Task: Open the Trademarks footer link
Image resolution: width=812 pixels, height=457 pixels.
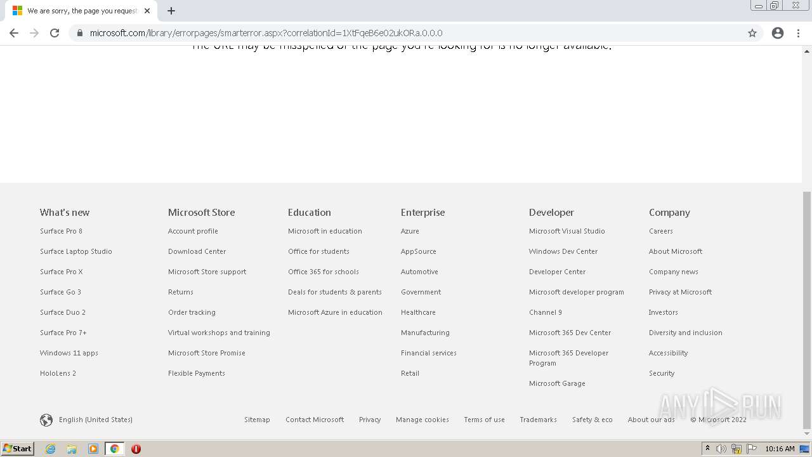Action: point(538,420)
